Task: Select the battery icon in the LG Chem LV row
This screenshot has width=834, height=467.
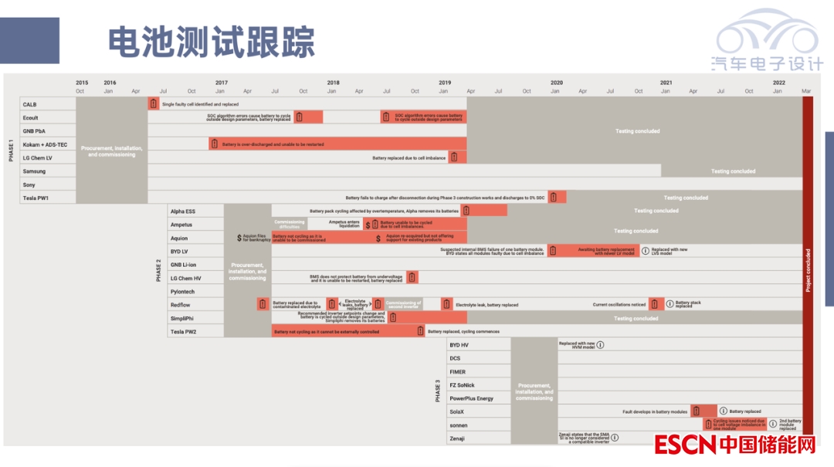Action: (454, 157)
